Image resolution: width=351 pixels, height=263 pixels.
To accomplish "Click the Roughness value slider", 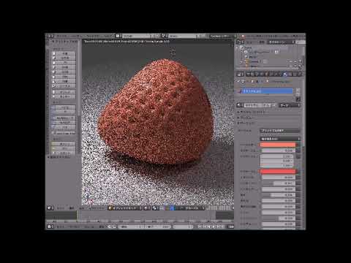I will click(279, 195).
